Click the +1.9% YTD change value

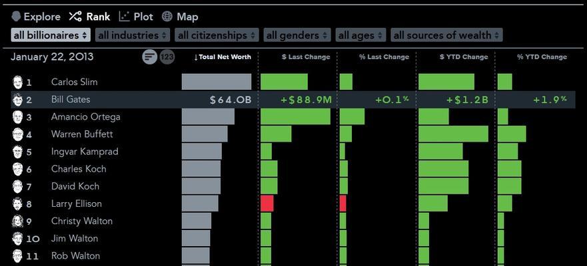point(550,100)
